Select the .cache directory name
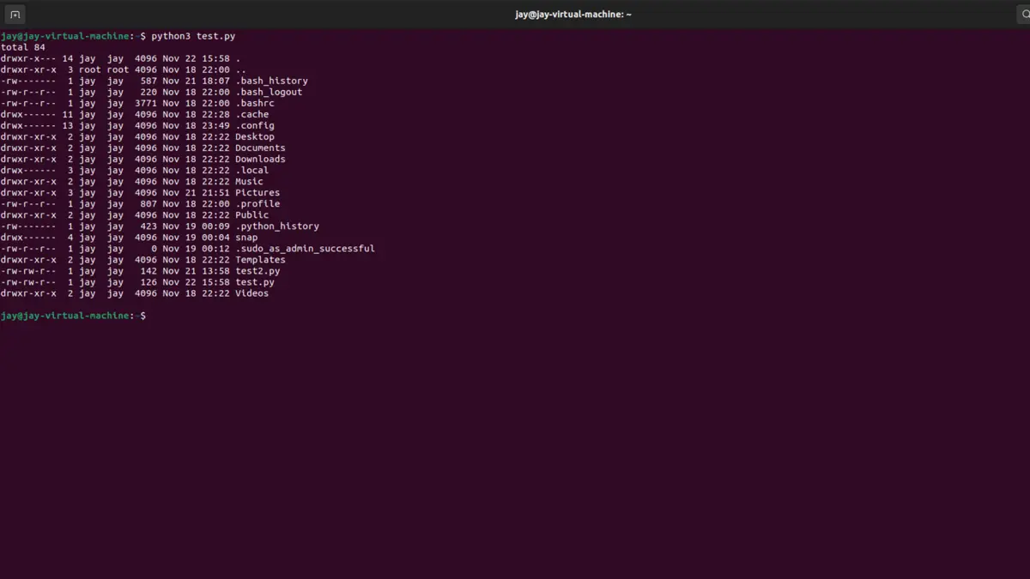The width and height of the screenshot is (1030, 579). pos(252,114)
